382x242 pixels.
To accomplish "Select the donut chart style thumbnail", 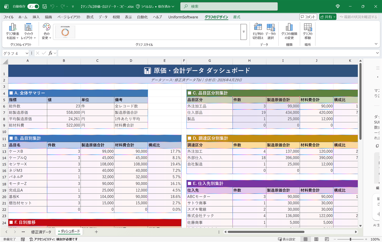I will click(65, 32).
